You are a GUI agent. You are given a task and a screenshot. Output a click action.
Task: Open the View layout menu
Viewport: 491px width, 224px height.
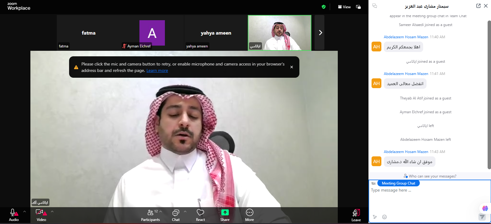tap(344, 7)
